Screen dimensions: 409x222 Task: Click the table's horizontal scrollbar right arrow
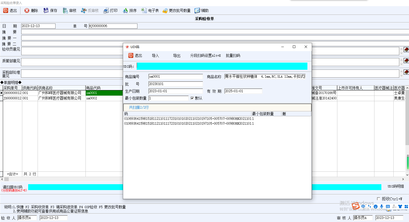coord(403,179)
